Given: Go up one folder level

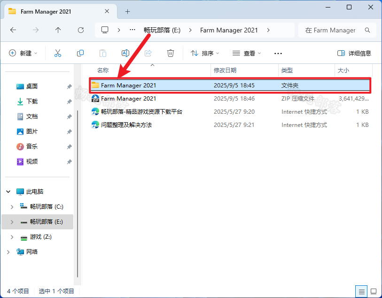Looking at the screenshot, I should [58, 30].
